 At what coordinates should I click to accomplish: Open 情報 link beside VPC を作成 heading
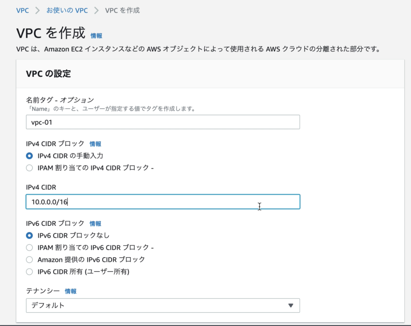[x=96, y=36]
